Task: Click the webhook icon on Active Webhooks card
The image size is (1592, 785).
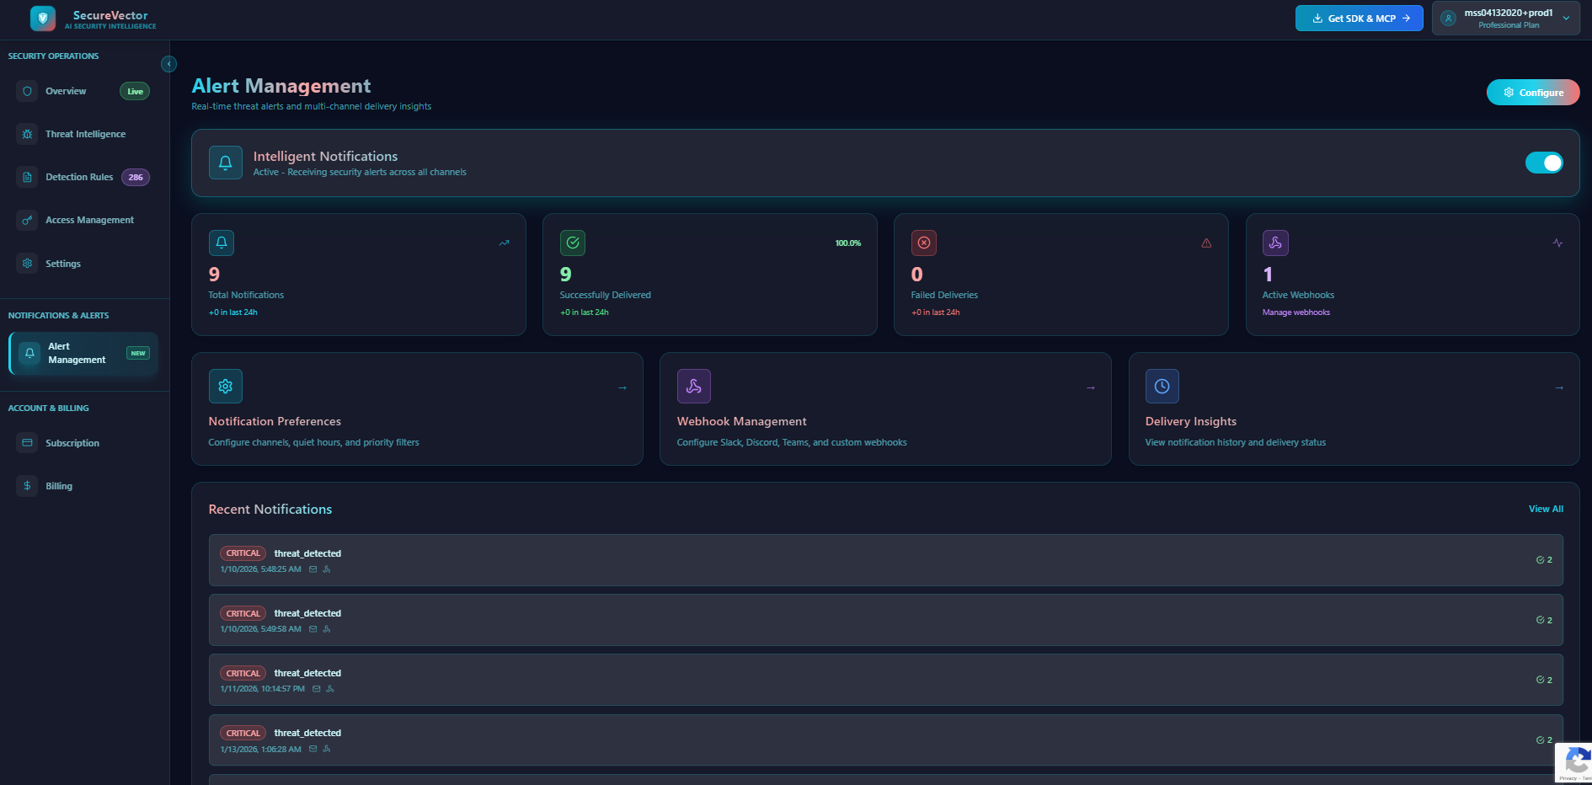Action: (x=1275, y=243)
